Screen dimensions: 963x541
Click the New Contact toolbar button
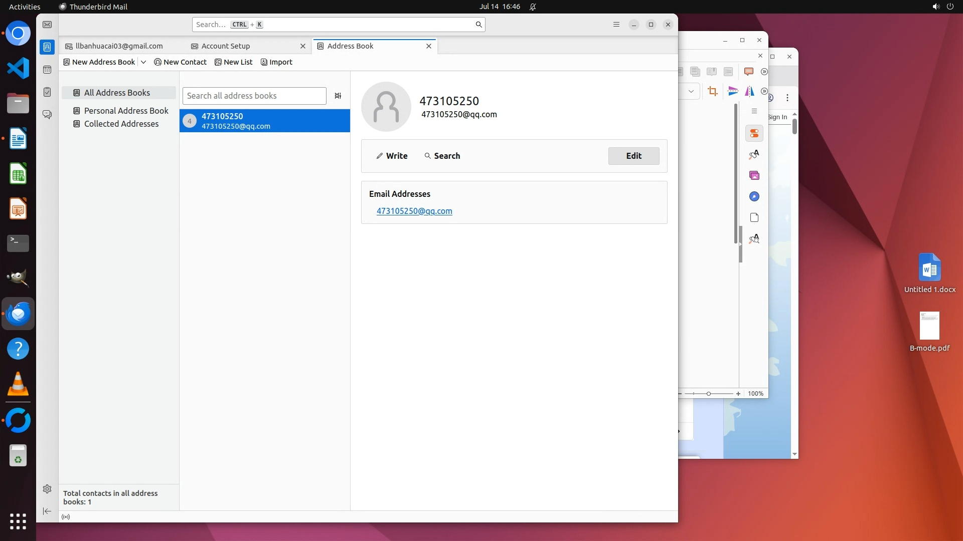click(180, 62)
